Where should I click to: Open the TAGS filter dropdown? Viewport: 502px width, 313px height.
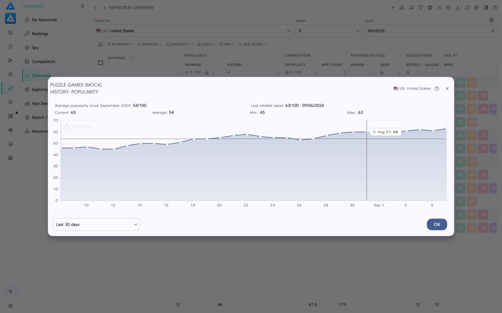point(206,44)
